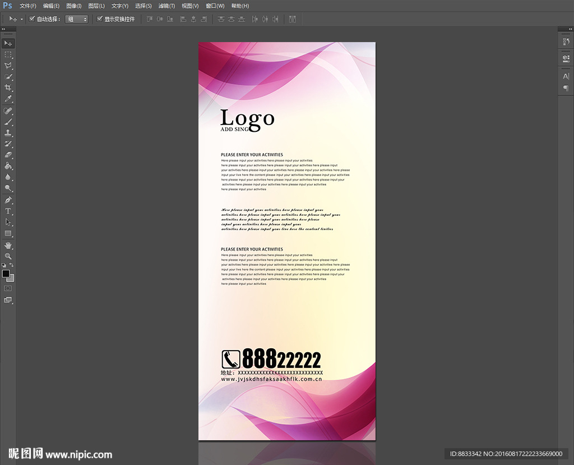The image size is (574, 465).
Task: Open the Character panel icon
Action: coord(566,76)
